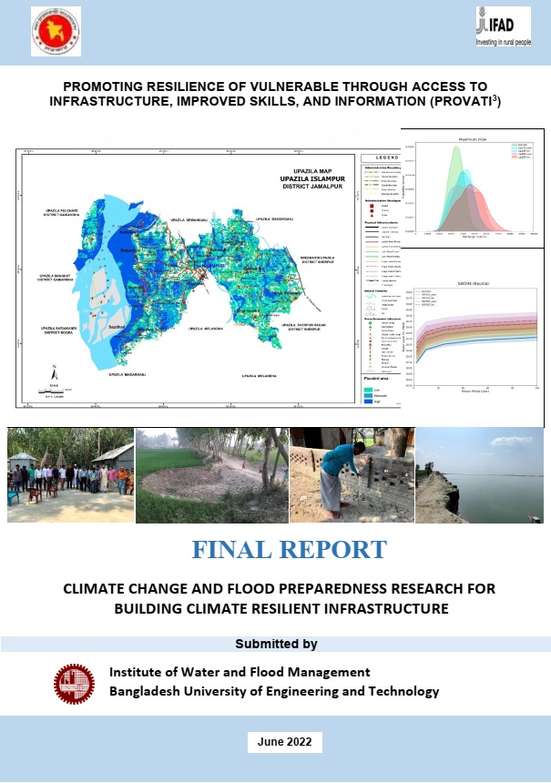The image size is (551, 783).
Task: Click the photo of the dry pond bank
Action: (211, 474)
